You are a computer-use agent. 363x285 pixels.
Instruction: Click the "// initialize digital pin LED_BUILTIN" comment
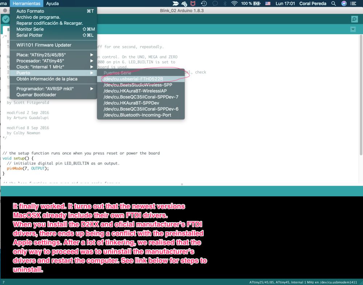(x=63, y=163)
